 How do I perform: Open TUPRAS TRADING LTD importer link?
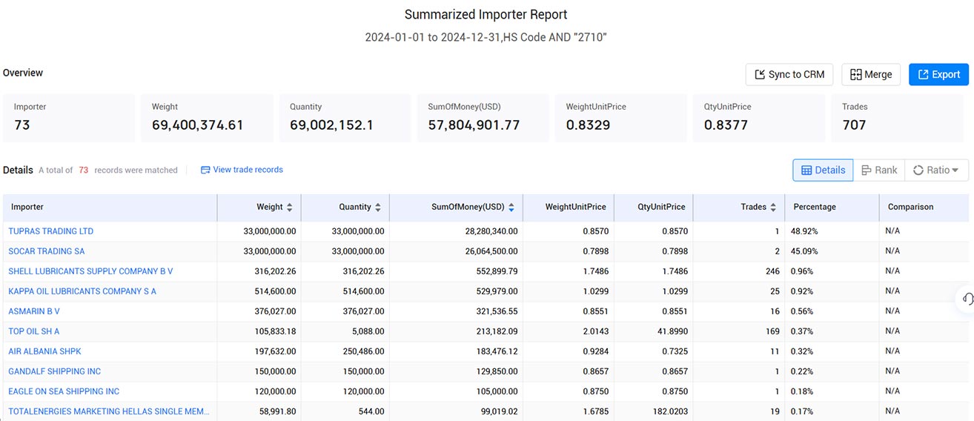(x=51, y=231)
